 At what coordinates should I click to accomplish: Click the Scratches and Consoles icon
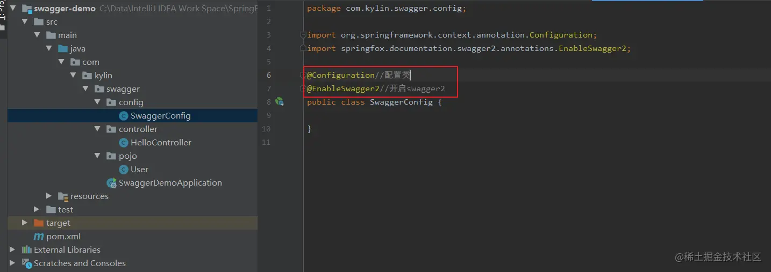click(26, 263)
